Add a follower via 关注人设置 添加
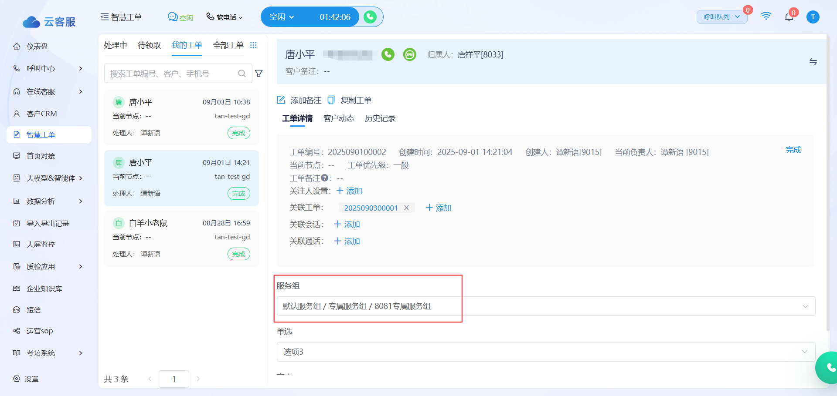The image size is (837, 396). [349, 191]
